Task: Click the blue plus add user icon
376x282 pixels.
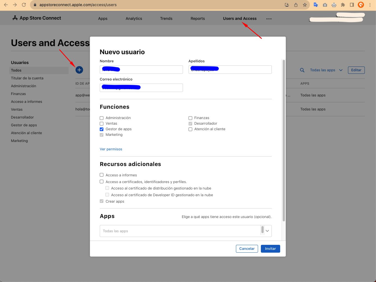Action: 79,70
